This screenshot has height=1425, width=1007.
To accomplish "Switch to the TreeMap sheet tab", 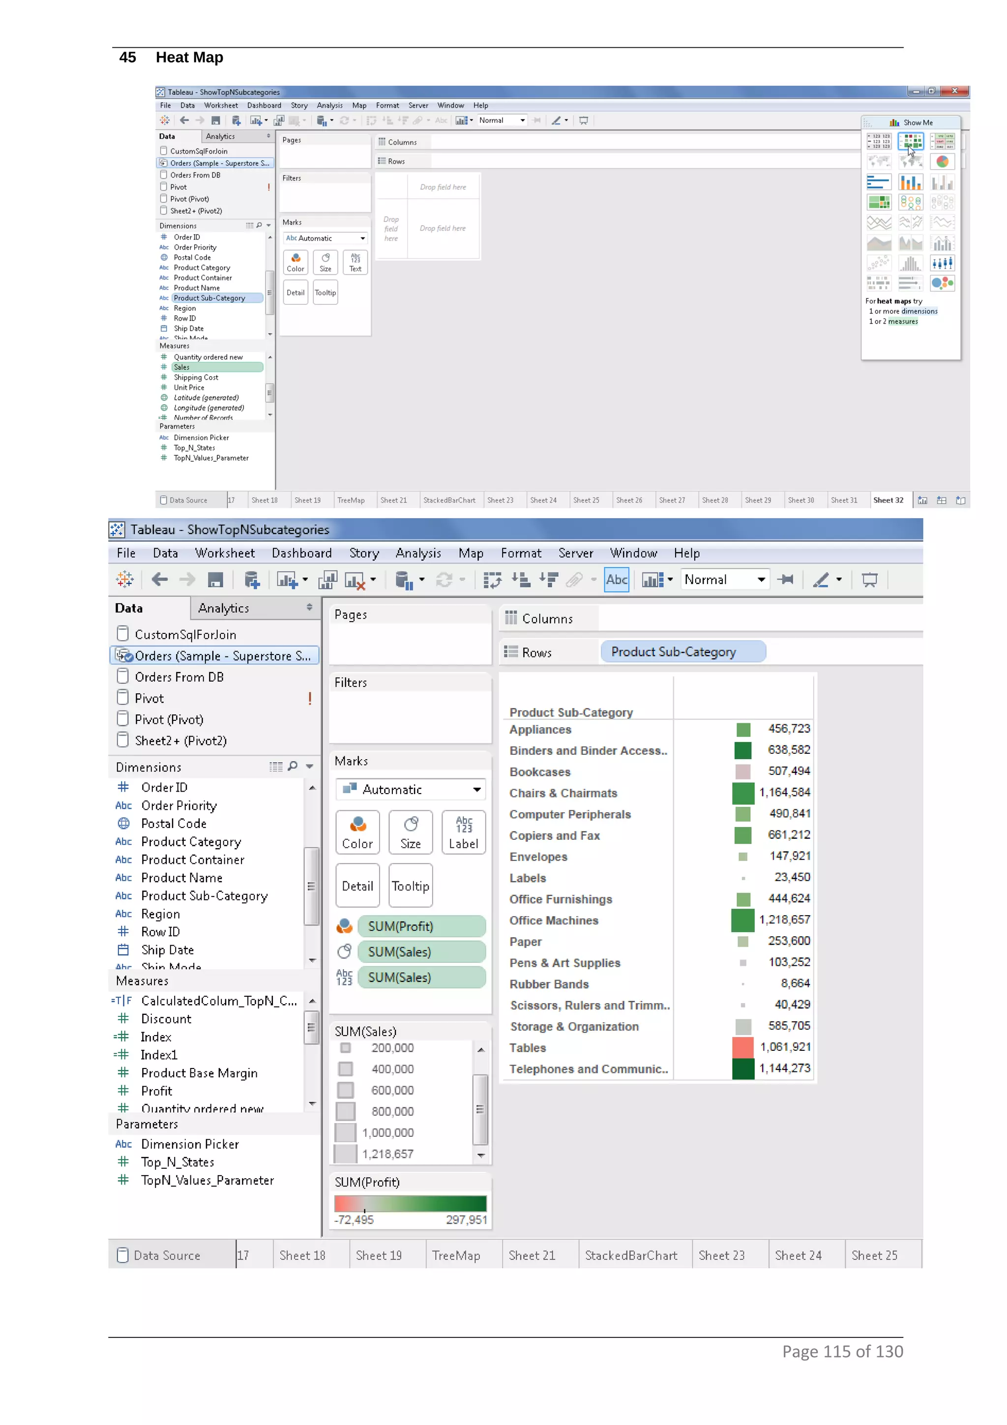I will [455, 1255].
